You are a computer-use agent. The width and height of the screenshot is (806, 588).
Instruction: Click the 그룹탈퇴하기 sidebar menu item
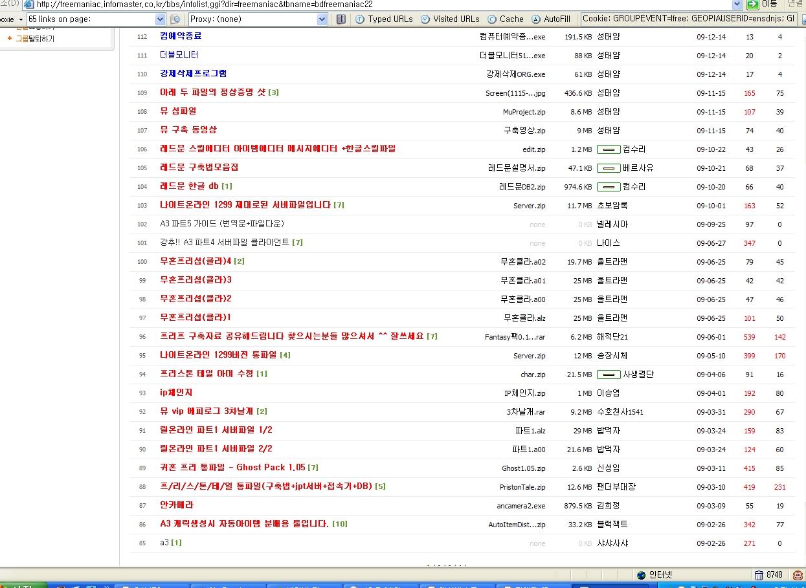[x=34, y=39]
